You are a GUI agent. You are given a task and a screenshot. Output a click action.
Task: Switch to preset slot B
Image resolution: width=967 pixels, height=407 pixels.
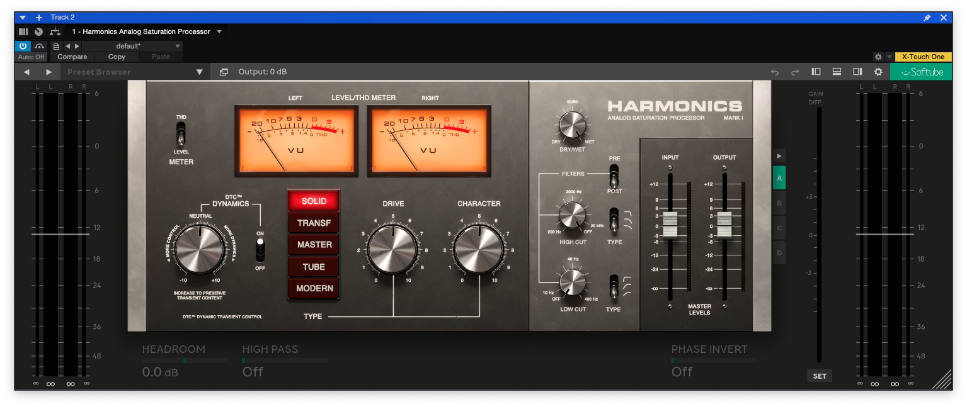coord(779,203)
